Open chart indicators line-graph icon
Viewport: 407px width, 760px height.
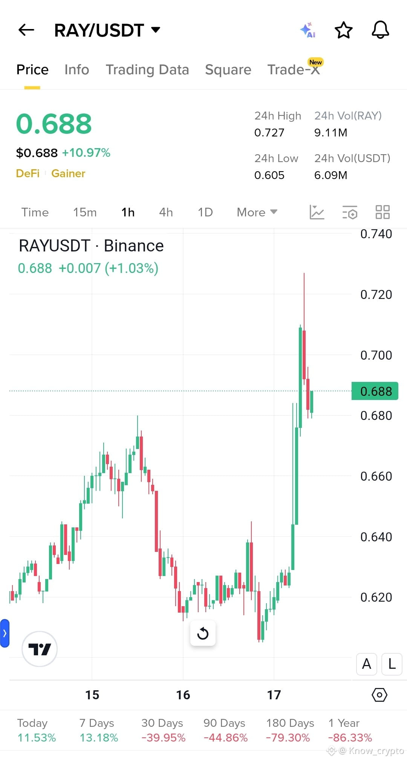[317, 212]
